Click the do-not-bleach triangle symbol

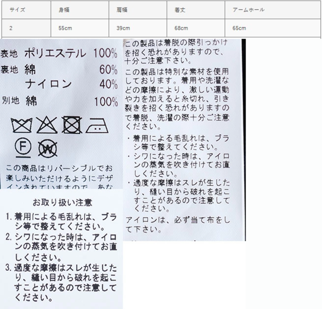46,124
